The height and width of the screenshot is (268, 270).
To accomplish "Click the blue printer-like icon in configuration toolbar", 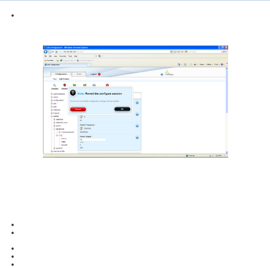I will coord(94,85).
